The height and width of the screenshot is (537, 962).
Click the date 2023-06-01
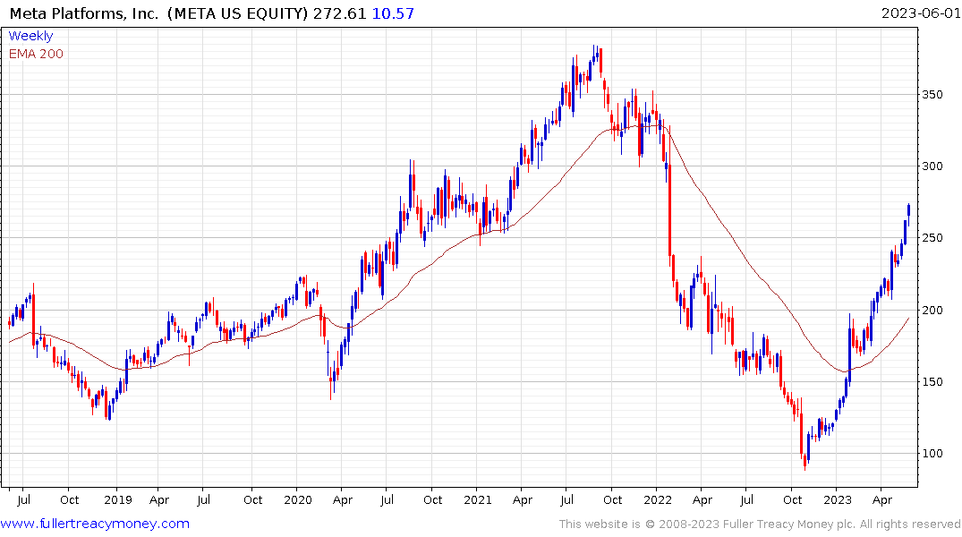921,13
